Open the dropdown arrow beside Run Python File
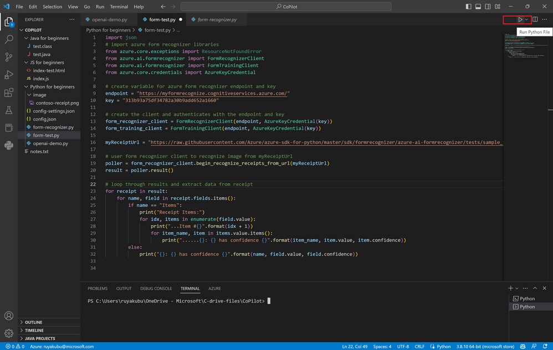 click(x=526, y=19)
